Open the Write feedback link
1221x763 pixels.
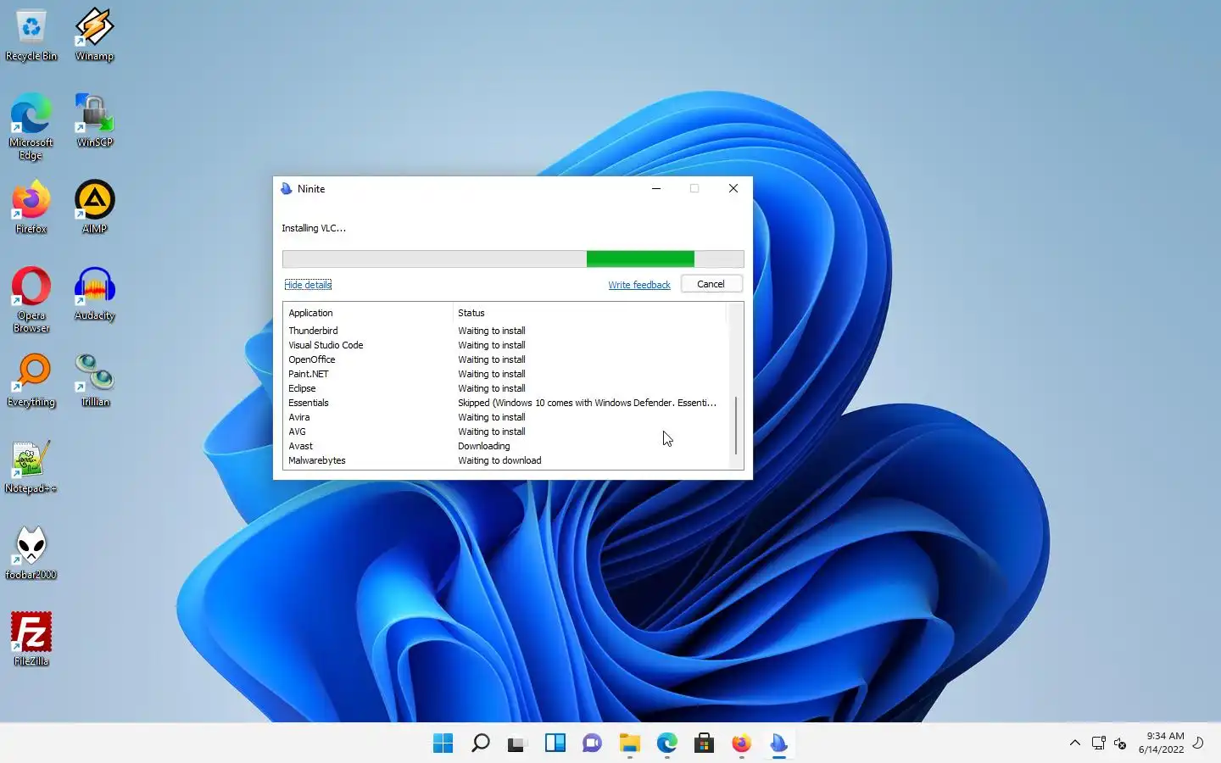coord(639,285)
